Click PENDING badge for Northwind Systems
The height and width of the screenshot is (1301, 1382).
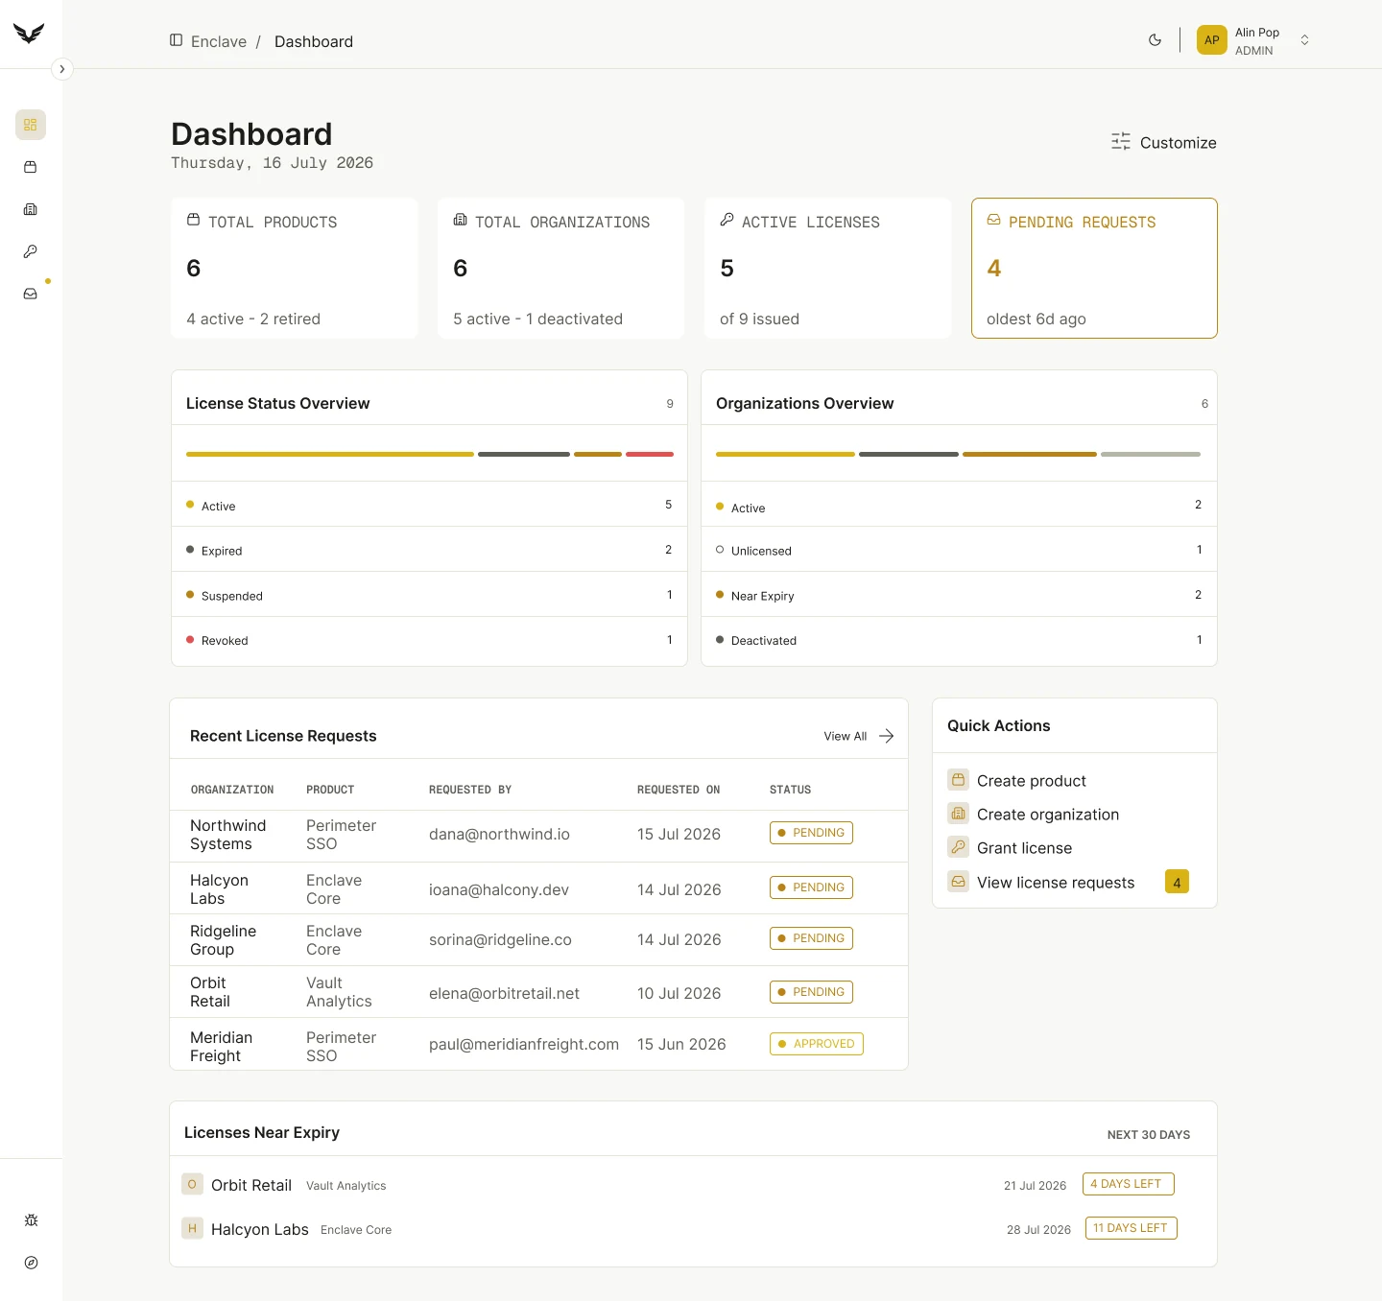click(x=811, y=833)
